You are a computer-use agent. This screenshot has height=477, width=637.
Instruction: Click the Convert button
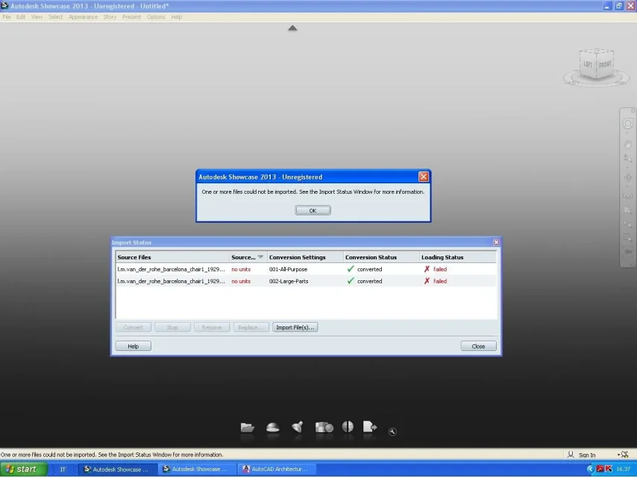(x=134, y=327)
